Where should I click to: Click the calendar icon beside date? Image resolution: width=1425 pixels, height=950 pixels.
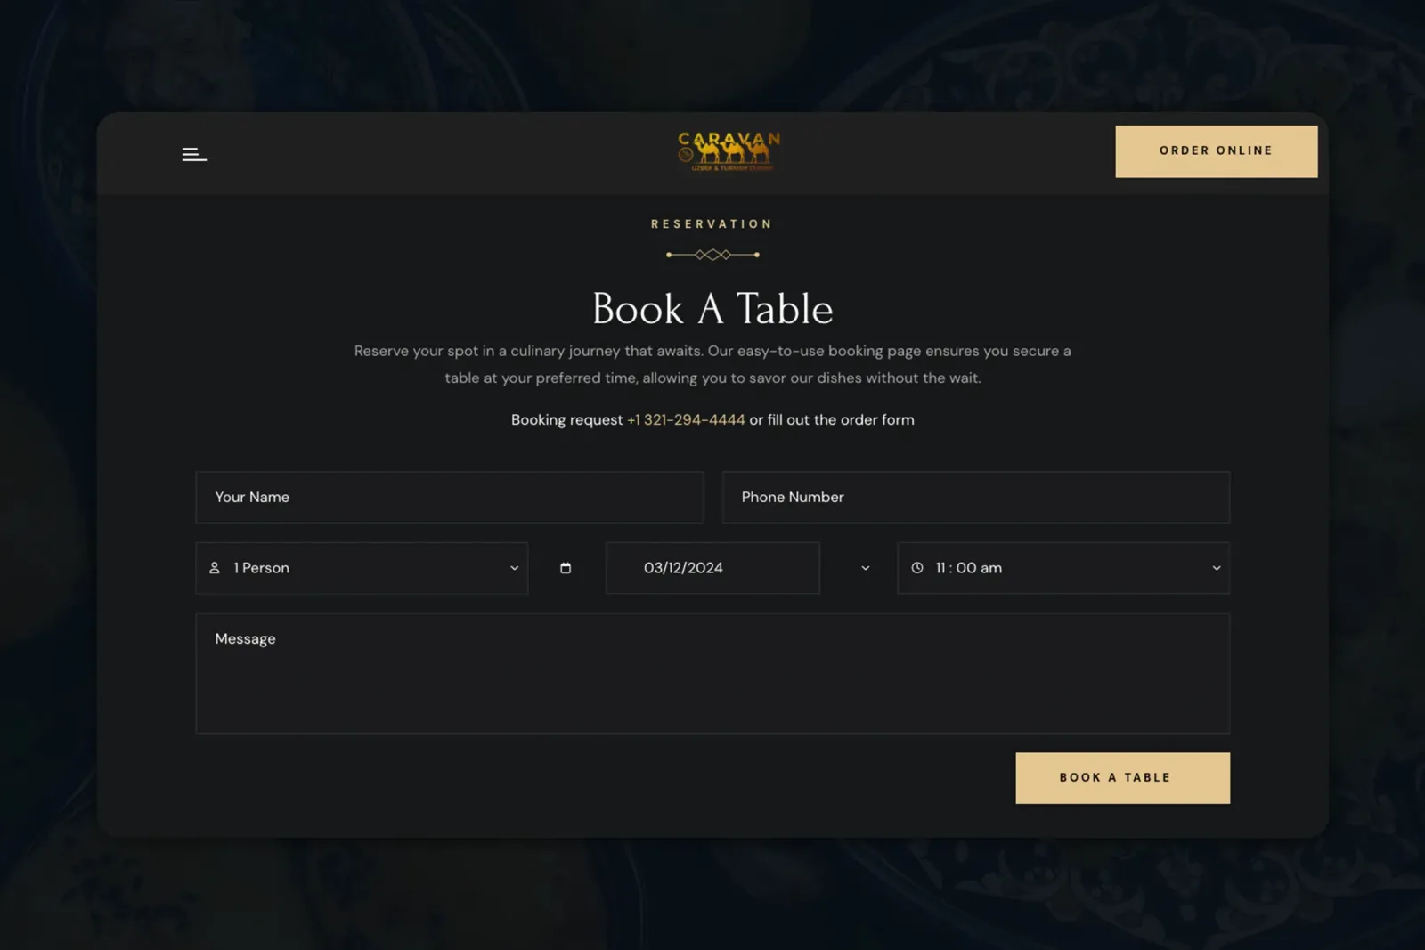566,568
